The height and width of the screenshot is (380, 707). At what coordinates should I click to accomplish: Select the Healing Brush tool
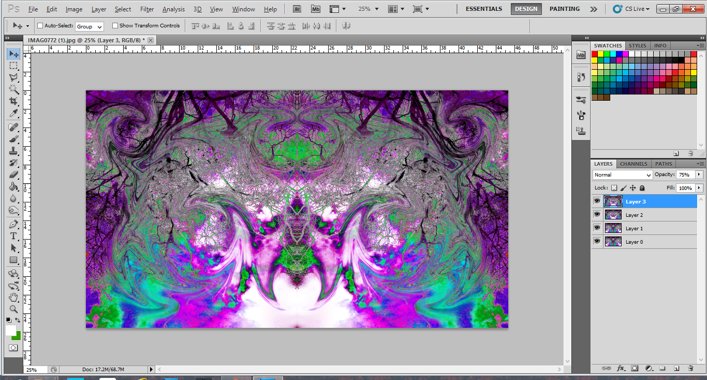(x=13, y=128)
